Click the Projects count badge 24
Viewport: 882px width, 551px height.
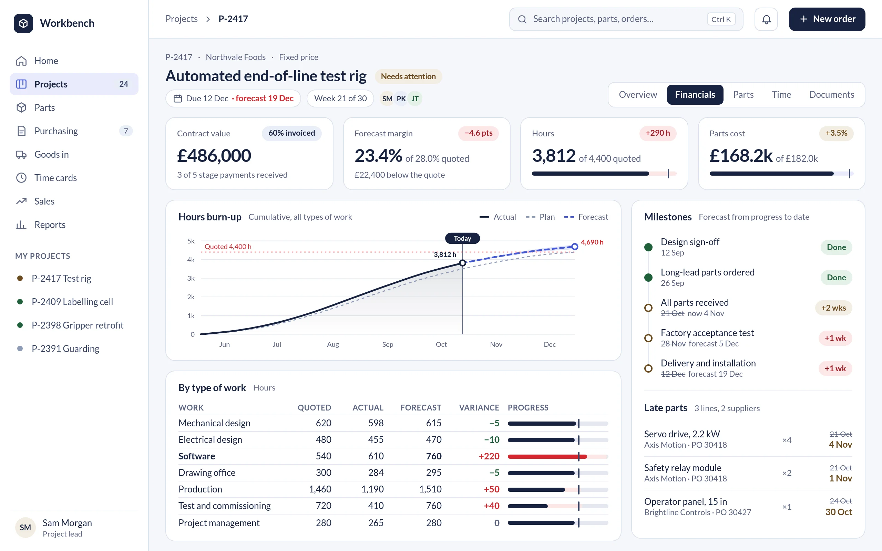pyautogui.click(x=124, y=84)
